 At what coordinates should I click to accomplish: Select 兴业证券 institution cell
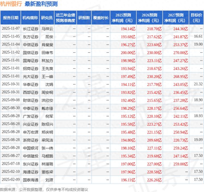tap(31, 124)
